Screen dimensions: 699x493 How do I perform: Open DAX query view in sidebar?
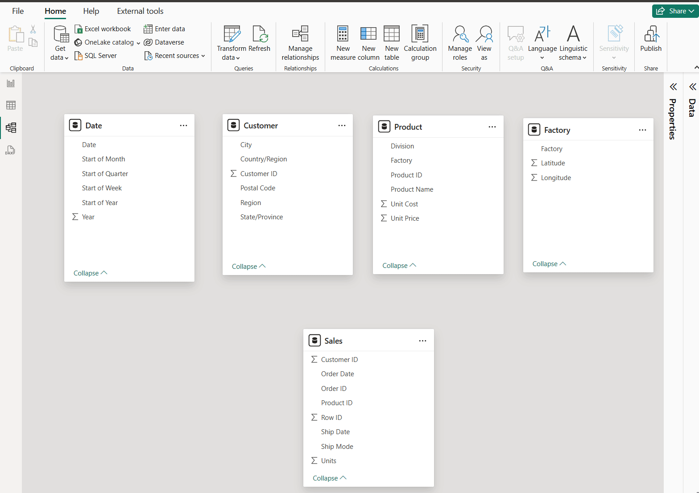point(11,150)
